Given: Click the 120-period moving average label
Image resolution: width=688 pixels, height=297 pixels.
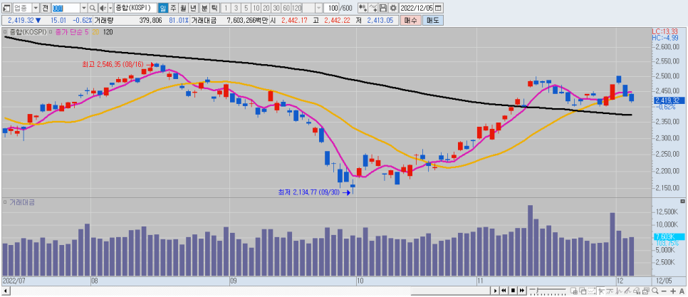Looking at the screenshot, I should [108, 32].
